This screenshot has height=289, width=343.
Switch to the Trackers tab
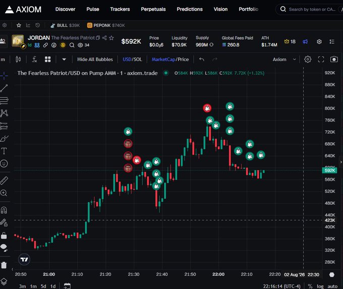[x=120, y=9]
